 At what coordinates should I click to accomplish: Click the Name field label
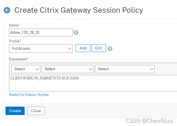coord(14,25)
